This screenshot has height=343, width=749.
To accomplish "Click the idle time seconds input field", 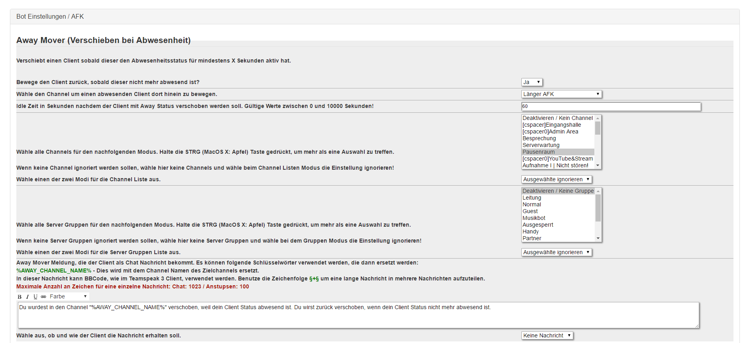I will tap(611, 106).
